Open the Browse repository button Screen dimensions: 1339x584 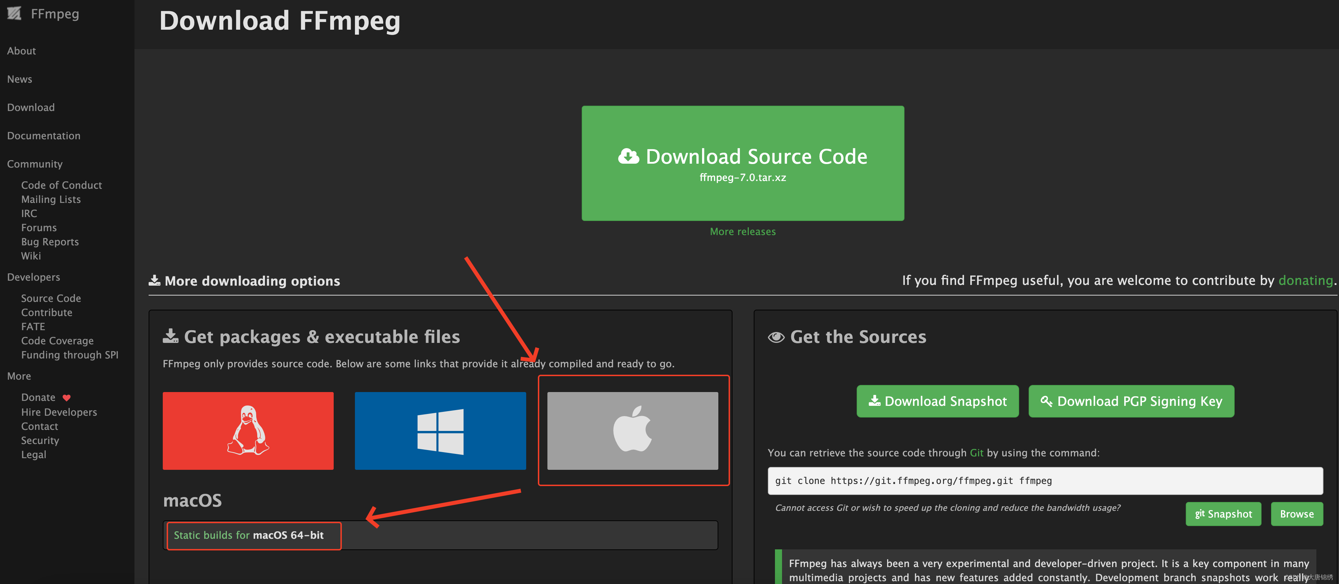tap(1297, 514)
